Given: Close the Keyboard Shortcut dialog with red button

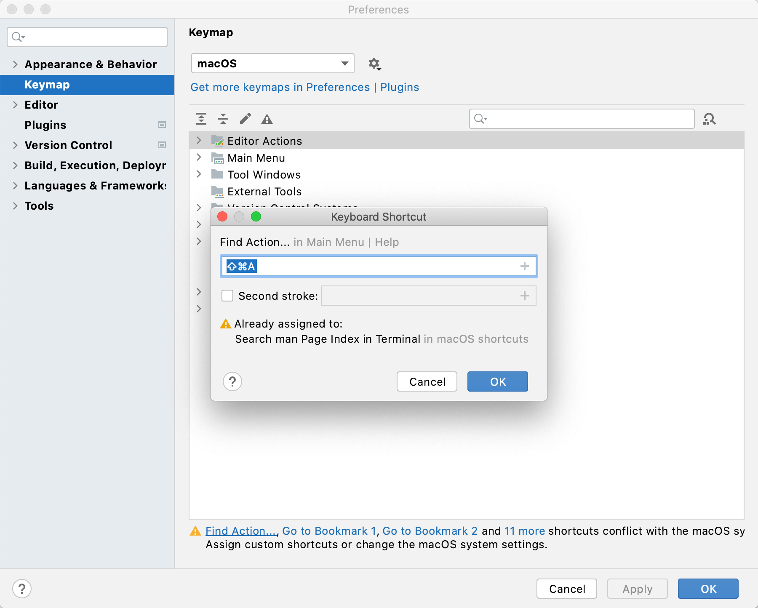Looking at the screenshot, I should (222, 216).
